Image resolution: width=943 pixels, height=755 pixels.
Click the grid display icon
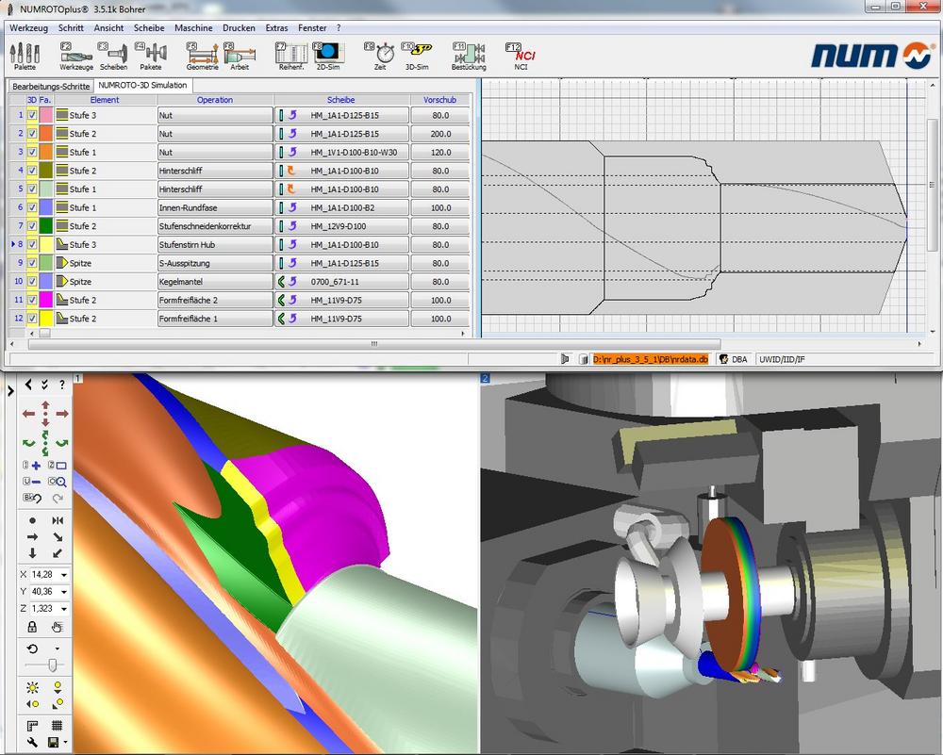click(x=58, y=726)
